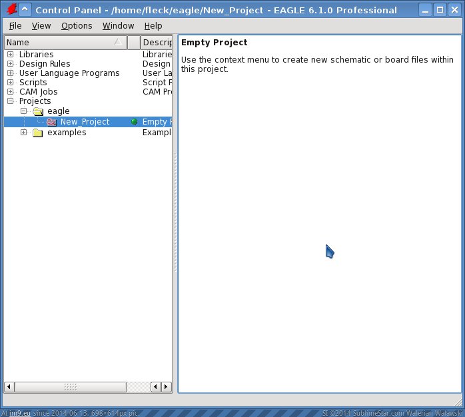Open the Window menu
The image size is (465, 417).
tap(118, 26)
